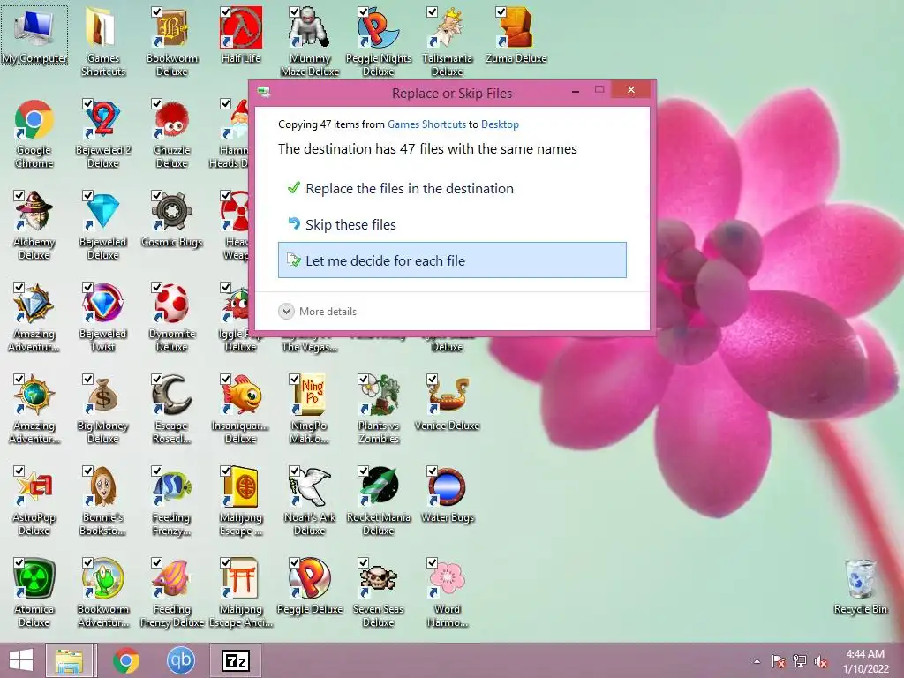This screenshot has width=904, height=678.
Task: Launch Chrome from the taskbar
Action: 125,660
